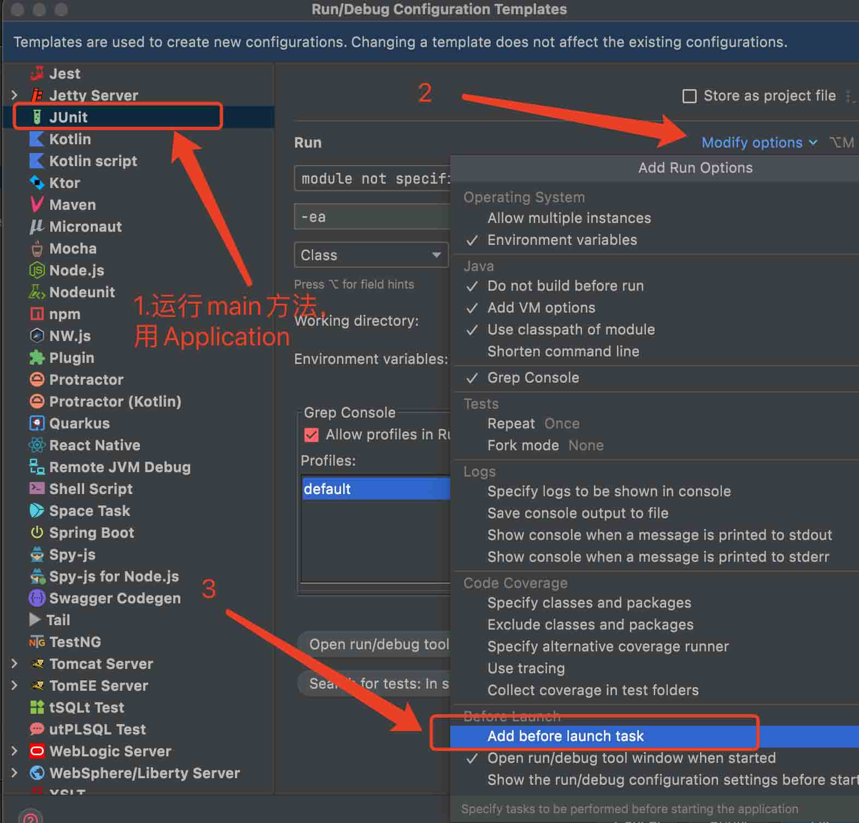Click the Mocha cup icon
859x823 pixels.
[x=37, y=248]
